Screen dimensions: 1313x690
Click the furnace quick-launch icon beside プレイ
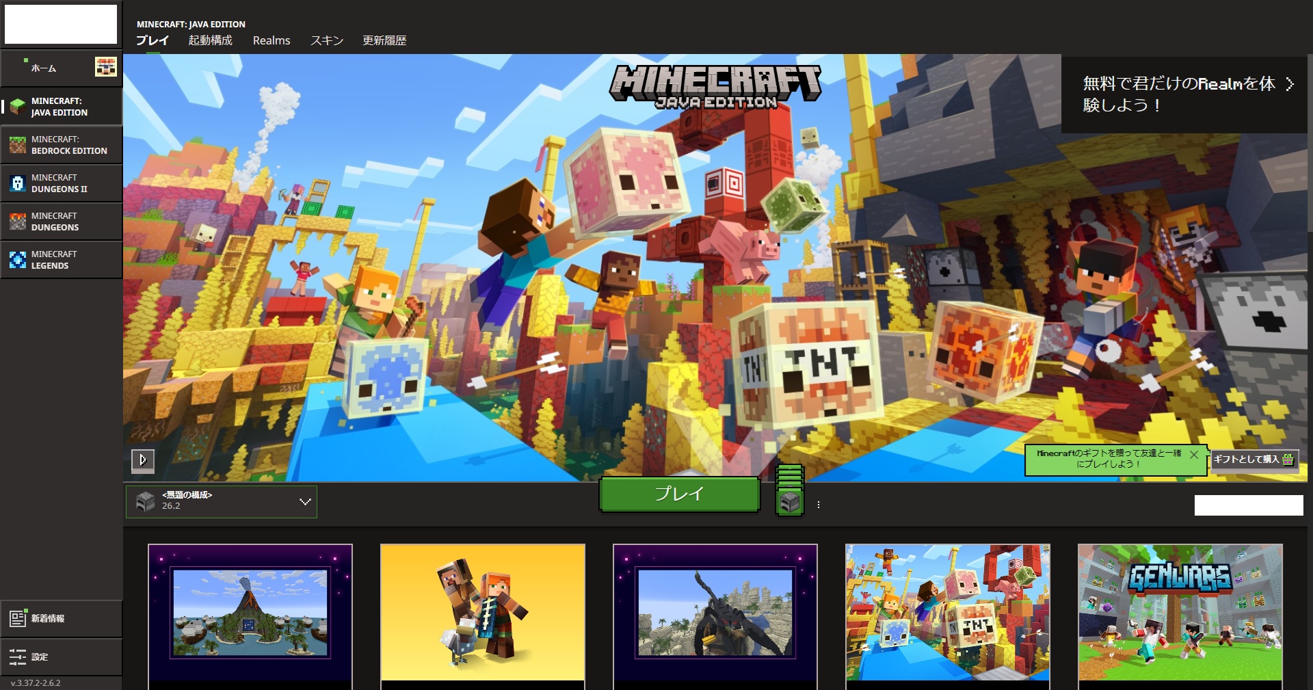790,501
